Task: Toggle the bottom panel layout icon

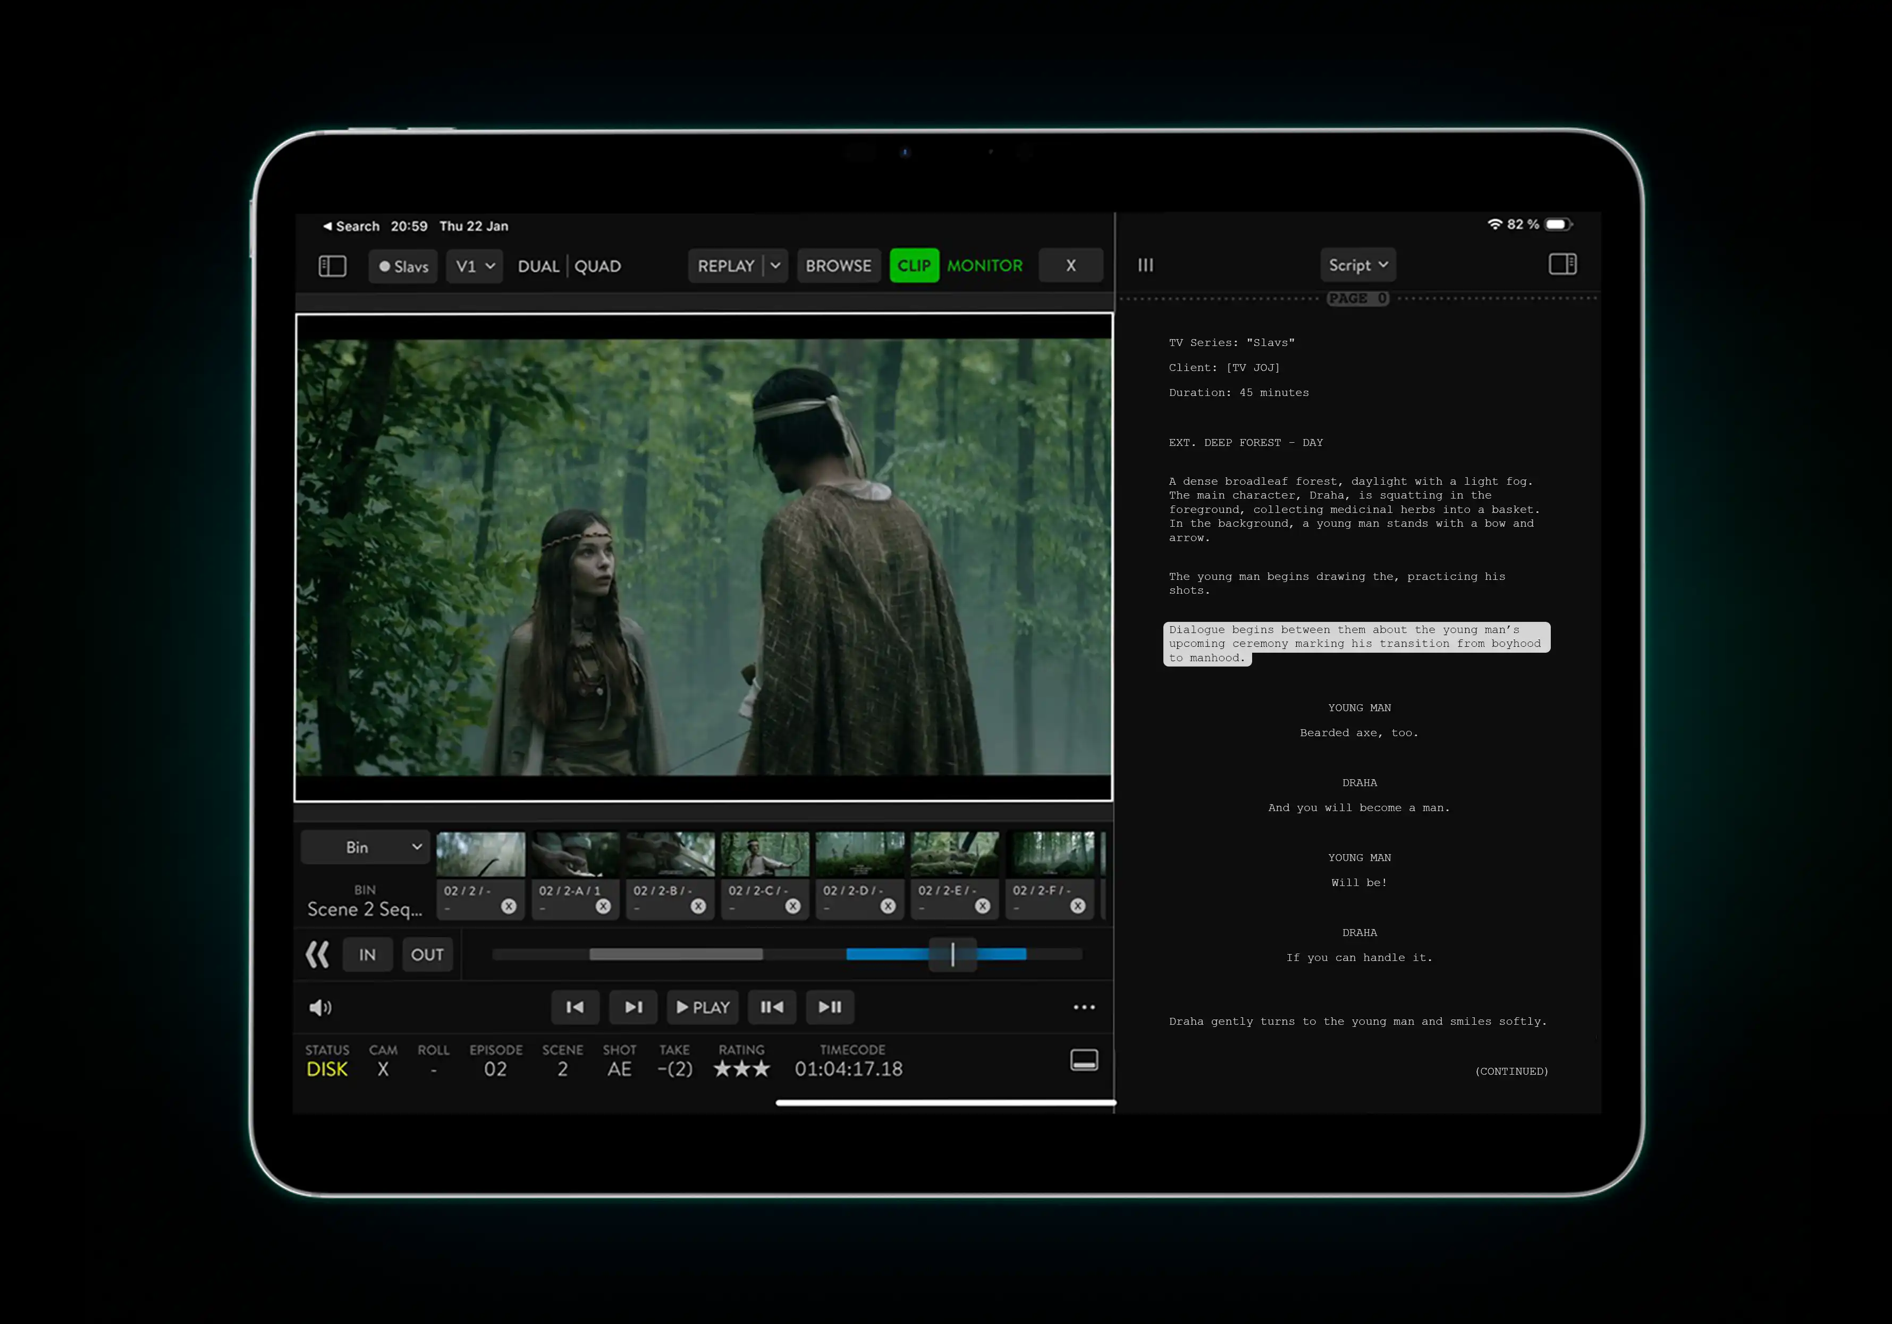Action: [1084, 1060]
